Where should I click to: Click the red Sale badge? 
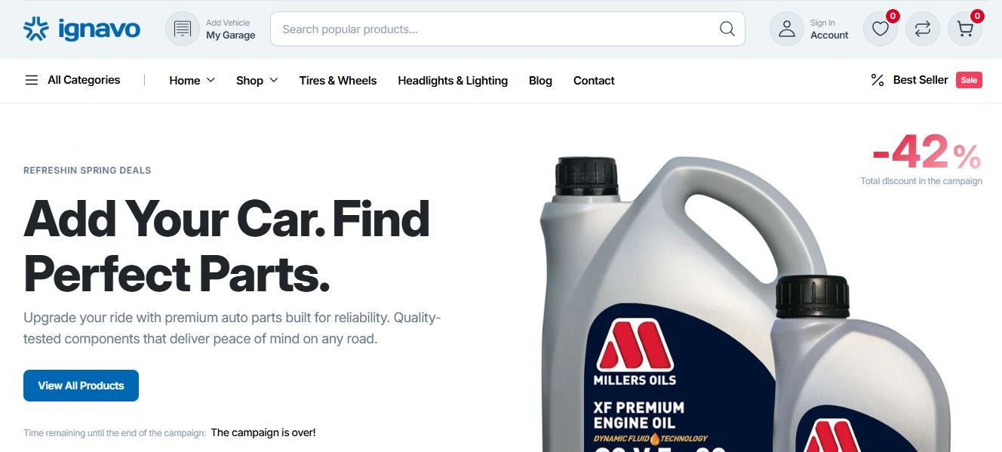coord(969,80)
